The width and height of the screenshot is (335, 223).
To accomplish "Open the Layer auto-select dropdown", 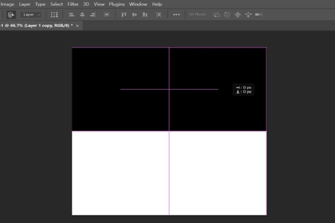I will [31, 15].
